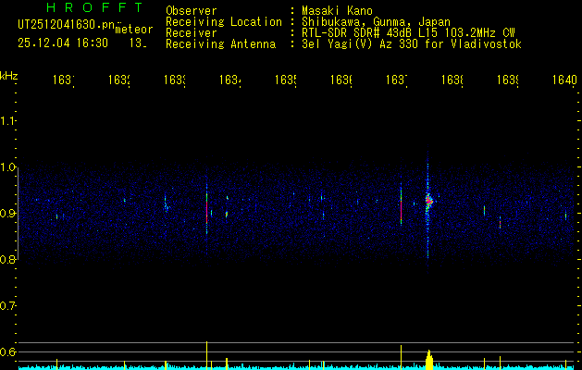Viewport: 582px width, 370px height.
Task: Click the count value "13." beside the timestamp
Action: coord(138,43)
